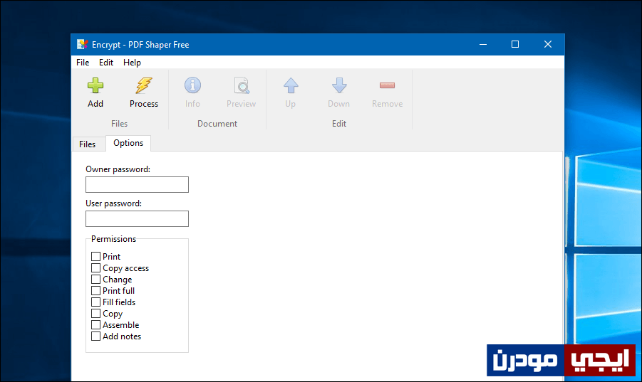Enable the Print permission checkbox
642x382 pixels.
pos(95,257)
